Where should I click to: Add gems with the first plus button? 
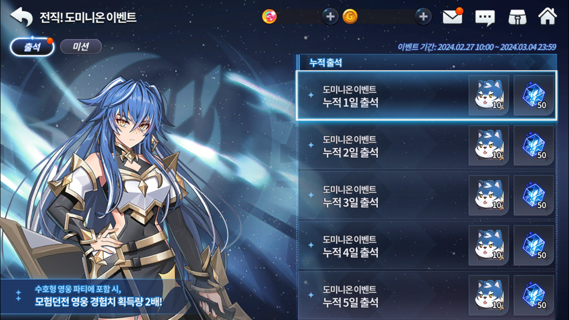(330, 17)
